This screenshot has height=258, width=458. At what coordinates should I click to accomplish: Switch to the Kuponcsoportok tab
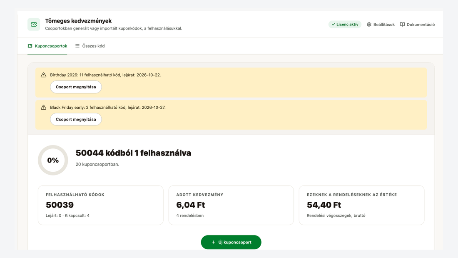pos(47,46)
